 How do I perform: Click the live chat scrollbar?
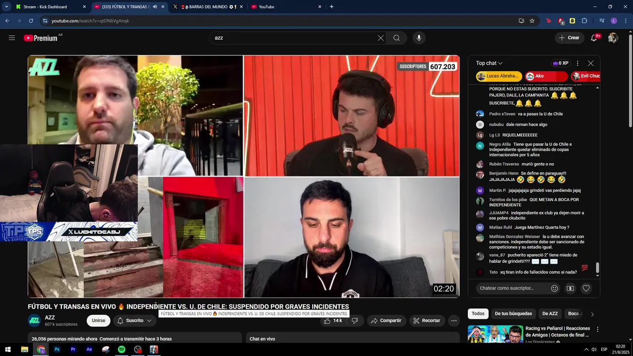coord(597,267)
